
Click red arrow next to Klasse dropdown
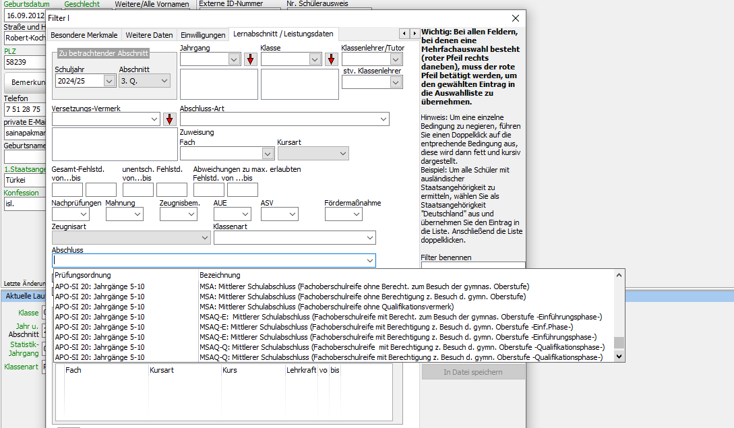coord(332,59)
